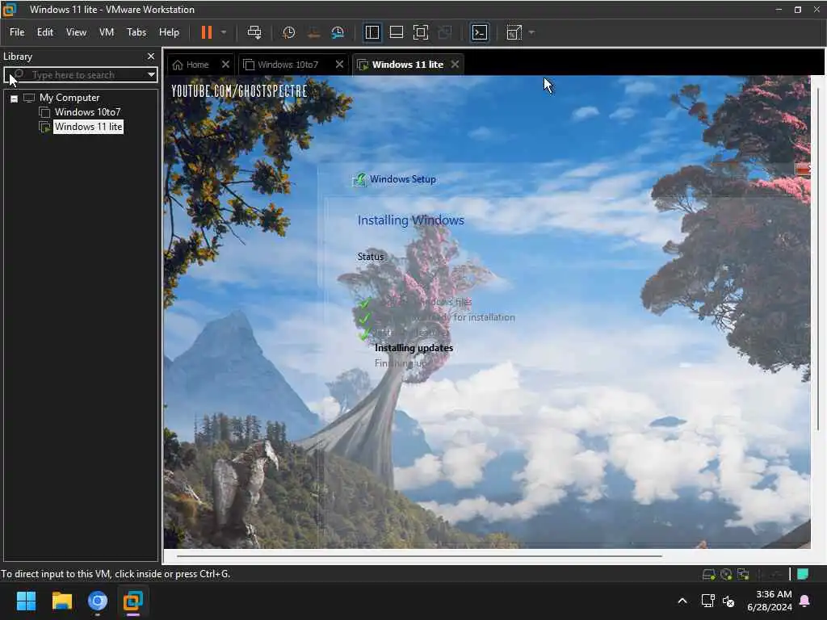Screen dimensions: 827x620
Task: Open the network tray icon
Action: point(707,601)
